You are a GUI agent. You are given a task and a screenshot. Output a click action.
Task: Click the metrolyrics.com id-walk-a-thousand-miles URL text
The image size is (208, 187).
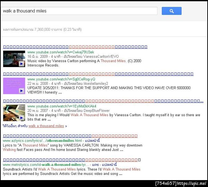tap(46, 165)
